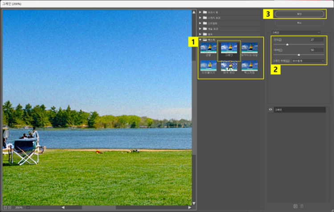Expand the 예술 효과 filter folder
This screenshot has width=334, height=212.
click(200, 29)
